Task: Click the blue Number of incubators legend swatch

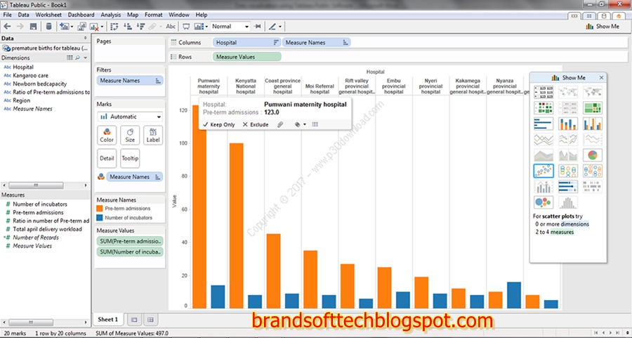Action: (x=100, y=217)
